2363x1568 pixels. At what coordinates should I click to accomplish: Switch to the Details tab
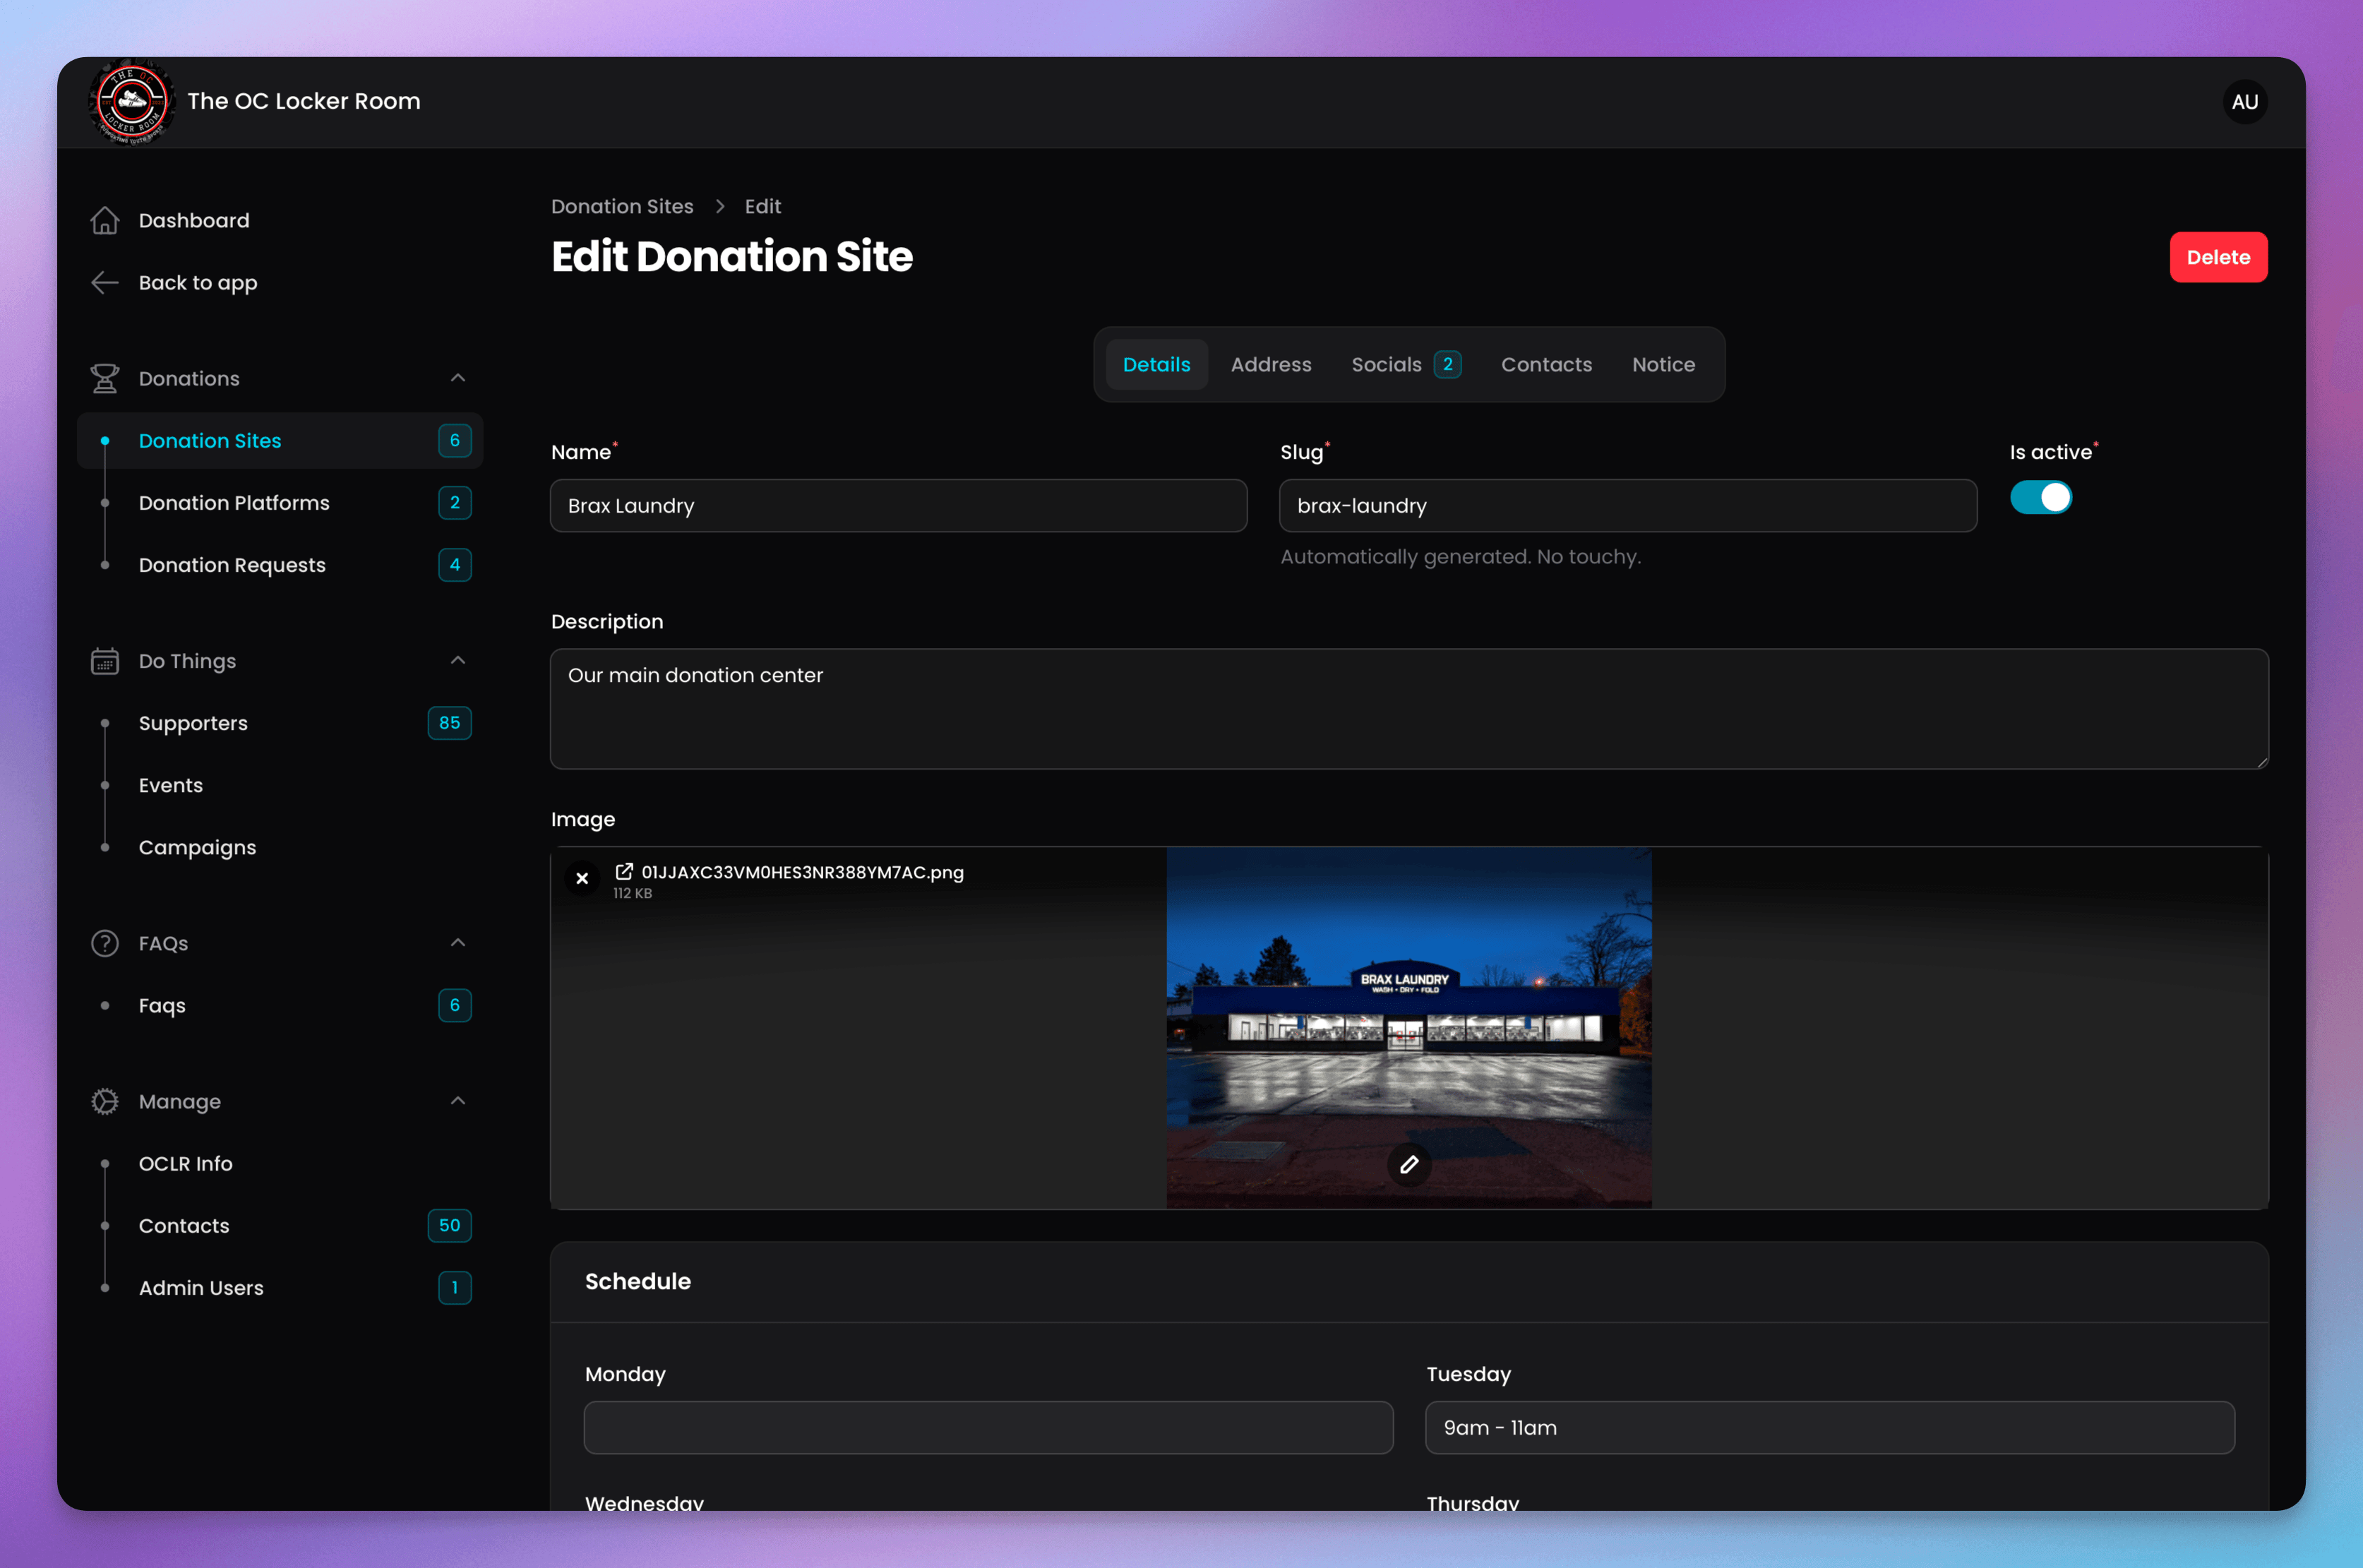click(x=1156, y=364)
